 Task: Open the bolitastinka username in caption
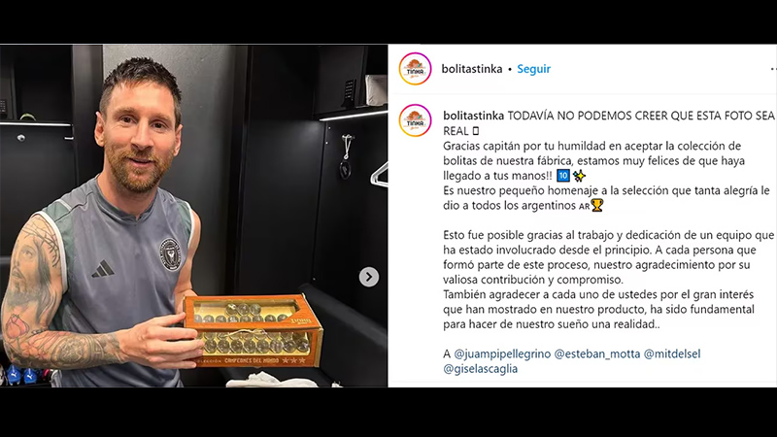coord(474,116)
